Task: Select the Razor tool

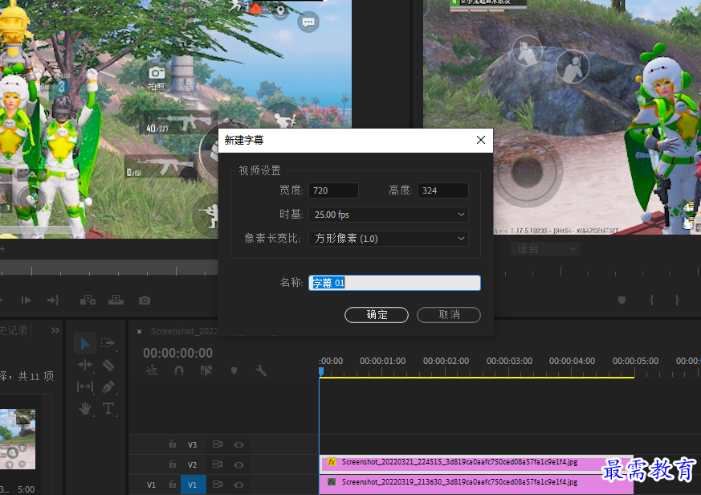Action: 108,365
